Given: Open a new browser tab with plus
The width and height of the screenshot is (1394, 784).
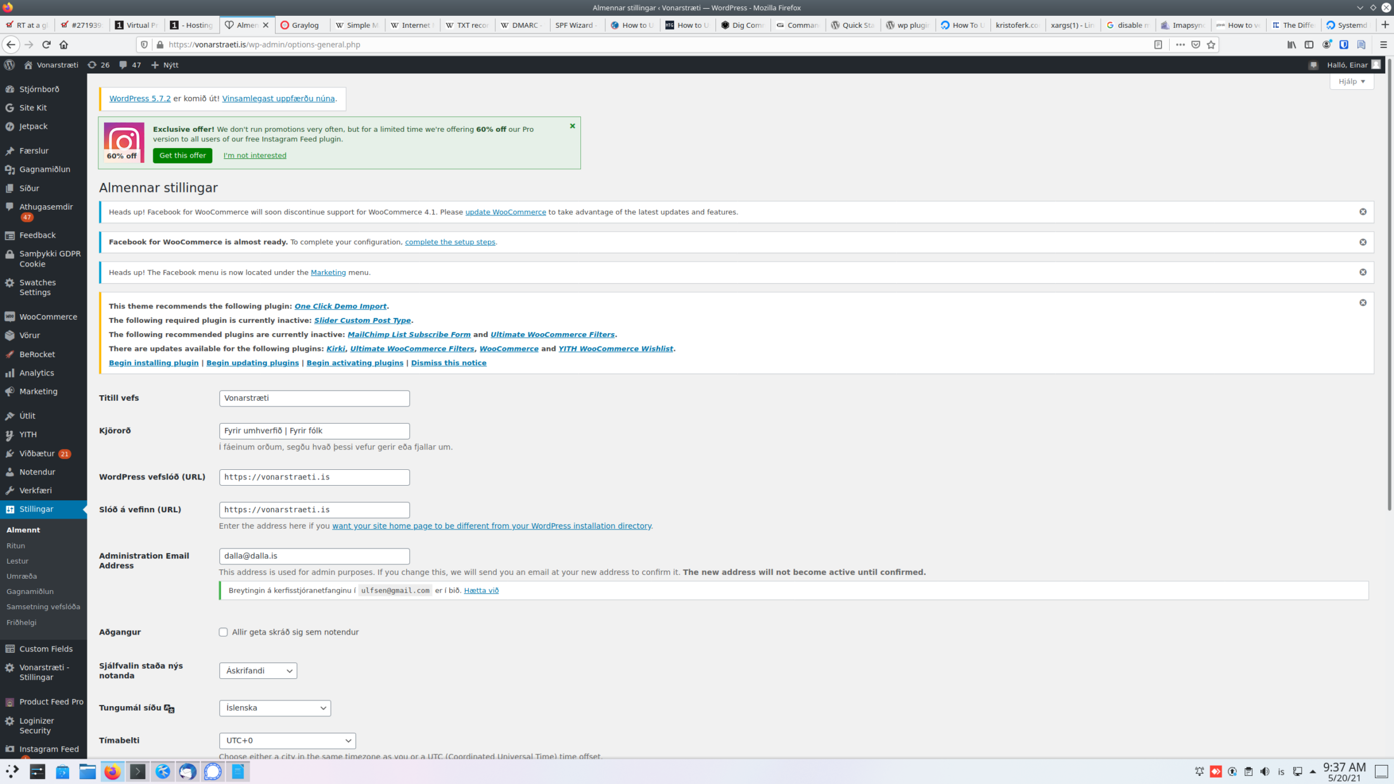Looking at the screenshot, I should [x=1384, y=25].
